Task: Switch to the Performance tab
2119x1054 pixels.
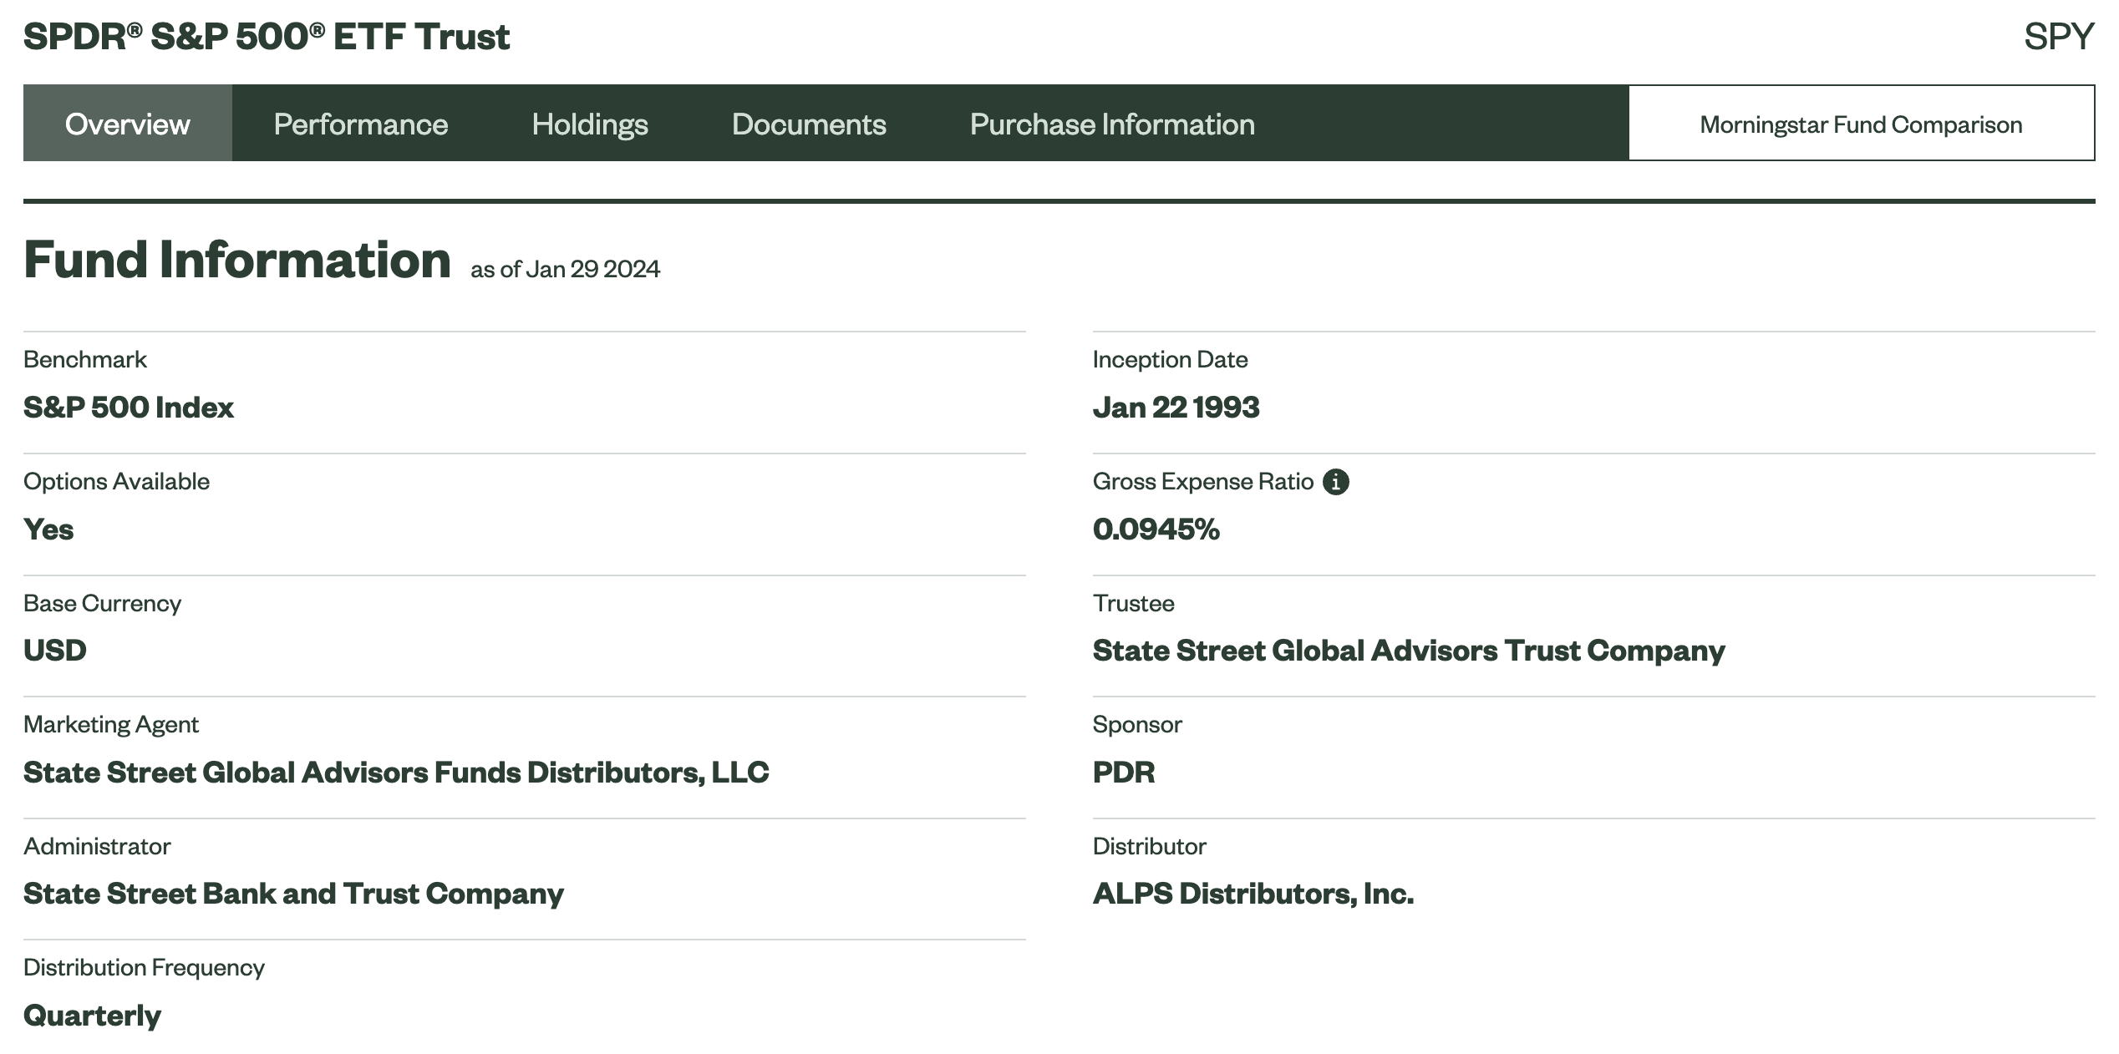Action: pyautogui.click(x=360, y=124)
